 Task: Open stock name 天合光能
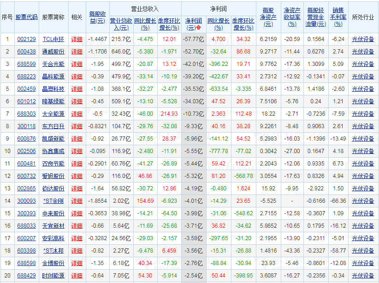(53, 64)
